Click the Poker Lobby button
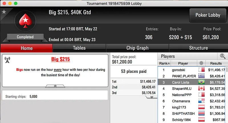 (x=208, y=15)
